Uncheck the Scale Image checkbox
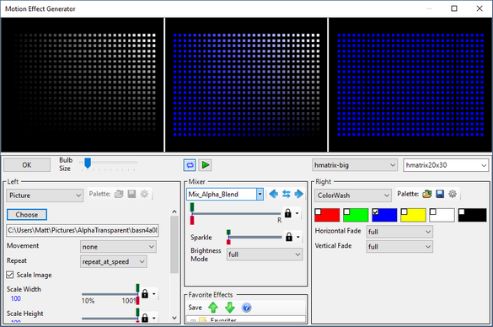This screenshot has width=493, height=327. [x=10, y=275]
